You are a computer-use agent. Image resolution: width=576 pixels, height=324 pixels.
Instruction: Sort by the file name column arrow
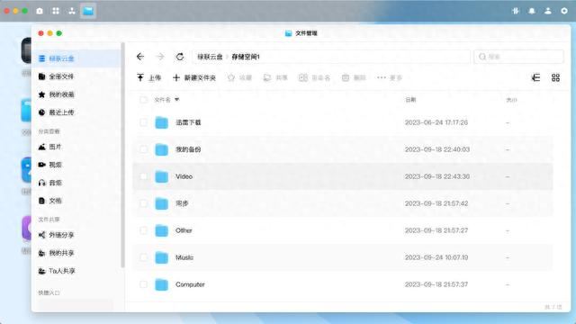coord(176,100)
